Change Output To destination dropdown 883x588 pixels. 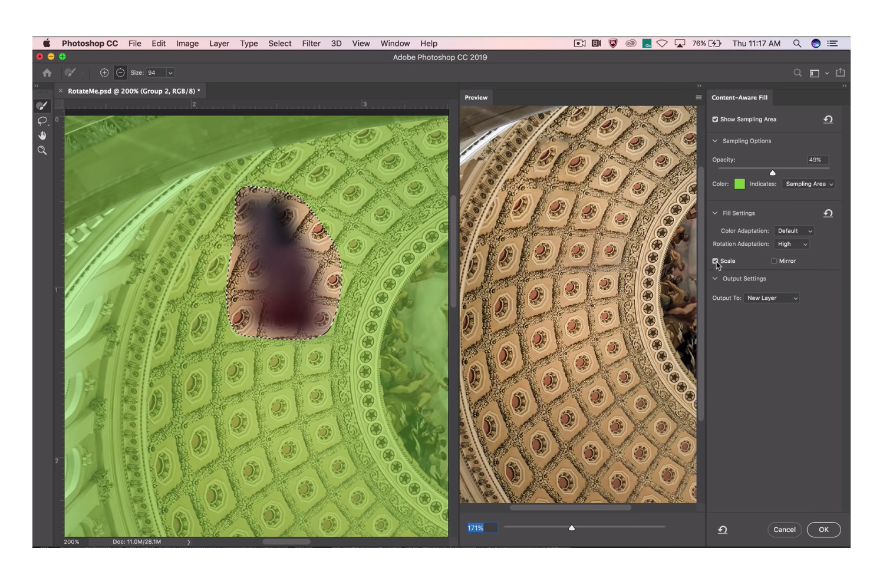tap(771, 298)
